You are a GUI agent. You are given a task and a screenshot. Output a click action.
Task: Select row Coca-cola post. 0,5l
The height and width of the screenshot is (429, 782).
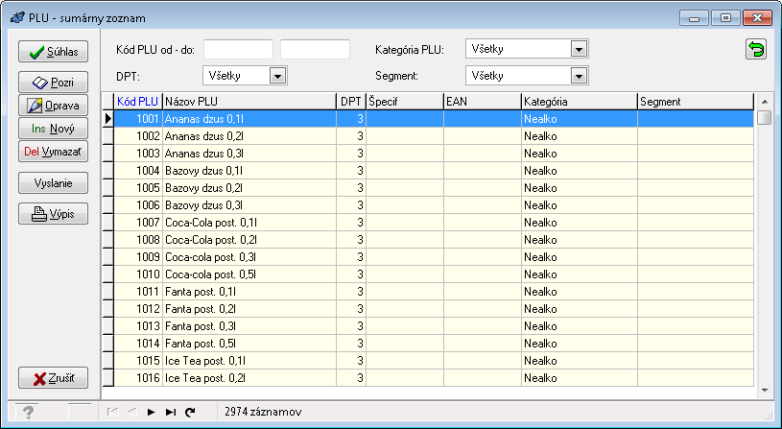point(434,274)
